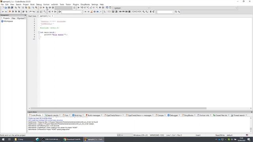Open Various info debug dropdown icon

click(x=110, y=7)
